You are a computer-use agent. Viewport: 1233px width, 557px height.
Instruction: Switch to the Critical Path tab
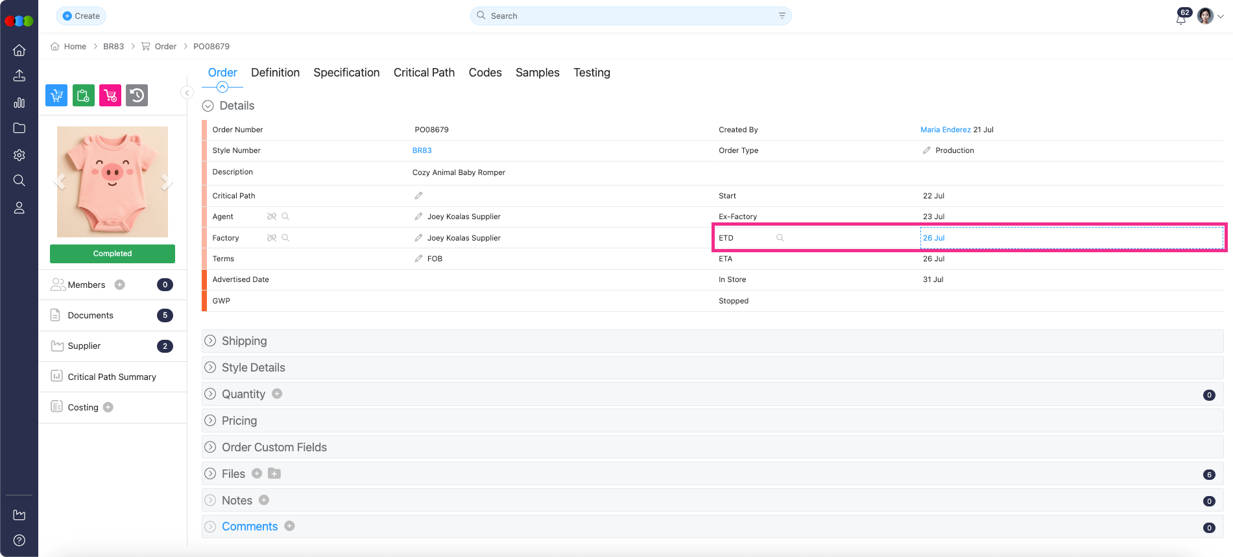coord(424,73)
